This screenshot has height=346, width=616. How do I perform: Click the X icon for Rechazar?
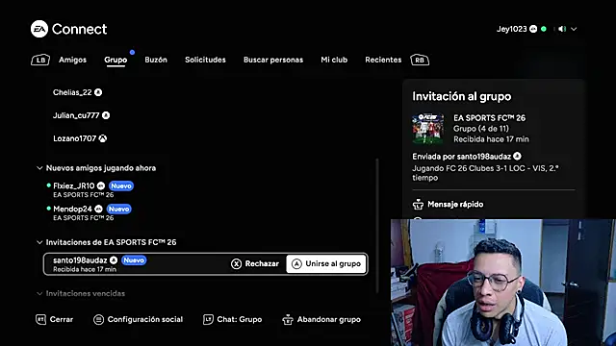236,264
